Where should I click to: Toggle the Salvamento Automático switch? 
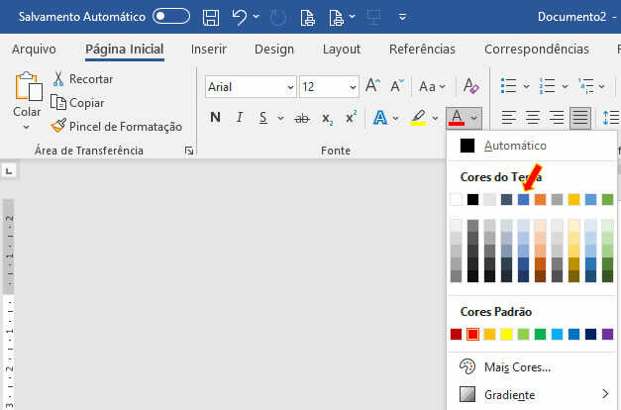[x=171, y=16]
